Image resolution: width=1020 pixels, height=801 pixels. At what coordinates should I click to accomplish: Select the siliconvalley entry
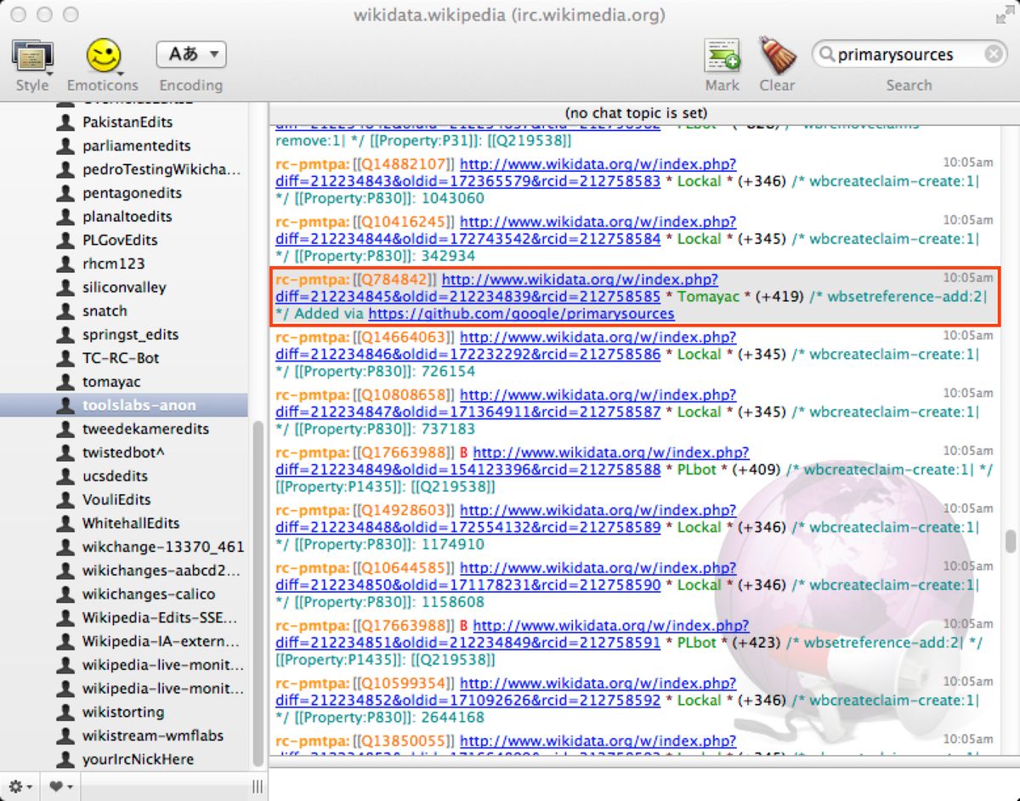(x=124, y=287)
